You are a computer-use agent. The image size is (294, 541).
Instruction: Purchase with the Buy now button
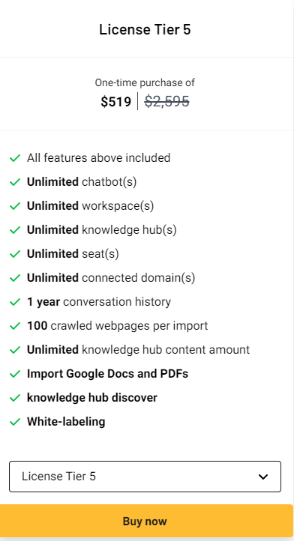click(x=146, y=521)
